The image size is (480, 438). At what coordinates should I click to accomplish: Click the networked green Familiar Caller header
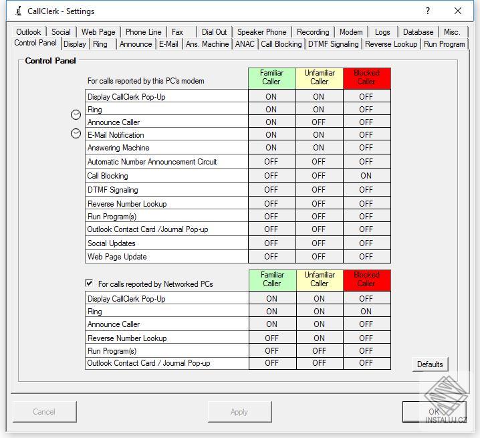(x=272, y=280)
